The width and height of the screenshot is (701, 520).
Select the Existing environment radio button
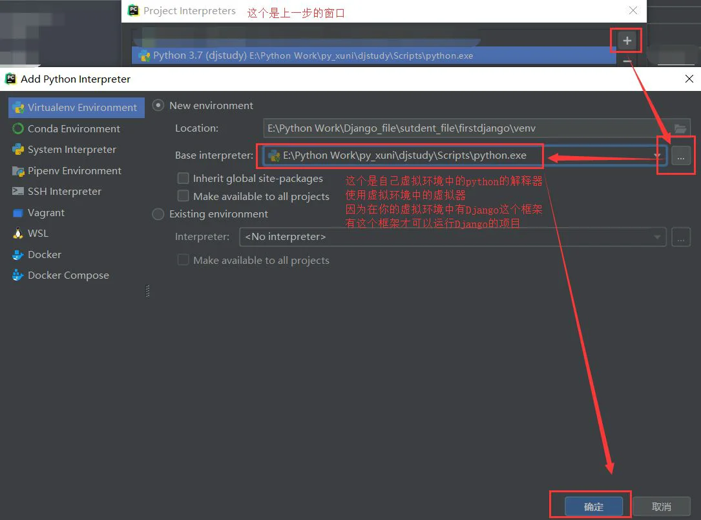158,214
